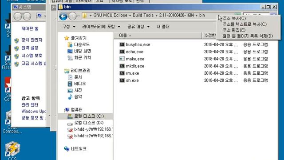
Task: Sort by 이름 column header
Action: coord(158,36)
